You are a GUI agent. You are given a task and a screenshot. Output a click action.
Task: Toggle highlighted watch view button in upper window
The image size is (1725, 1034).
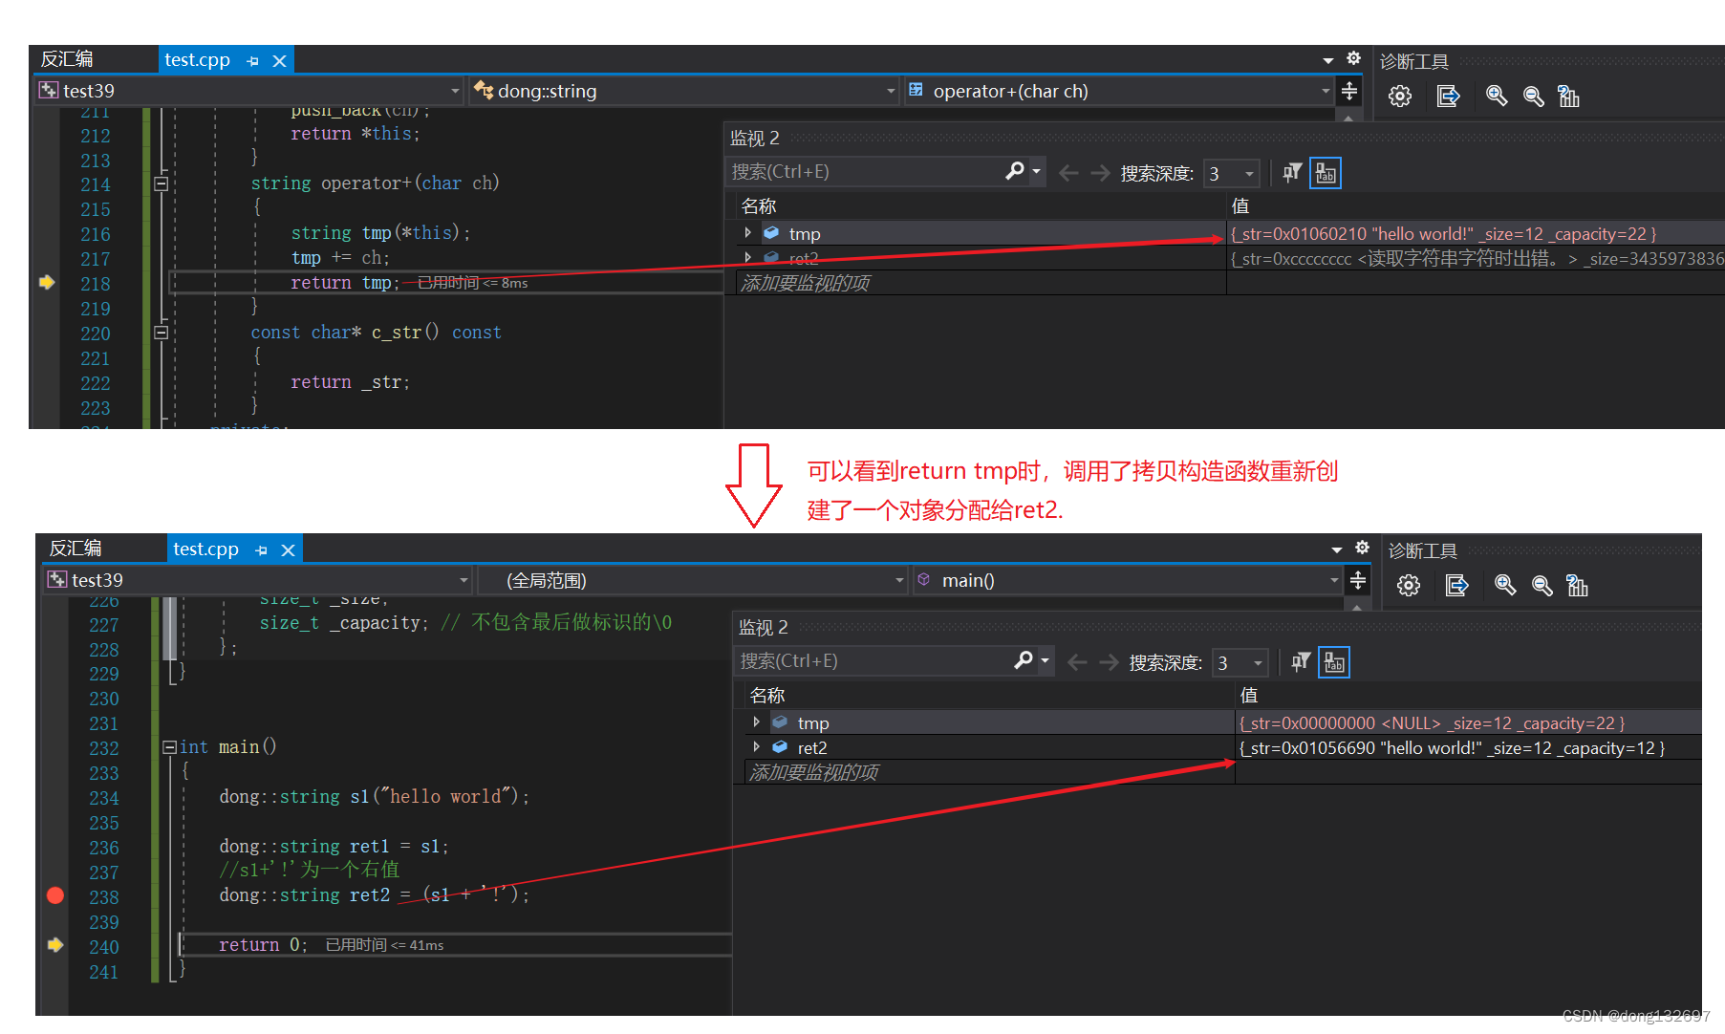pyautogui.click(x=1326, y=173)
